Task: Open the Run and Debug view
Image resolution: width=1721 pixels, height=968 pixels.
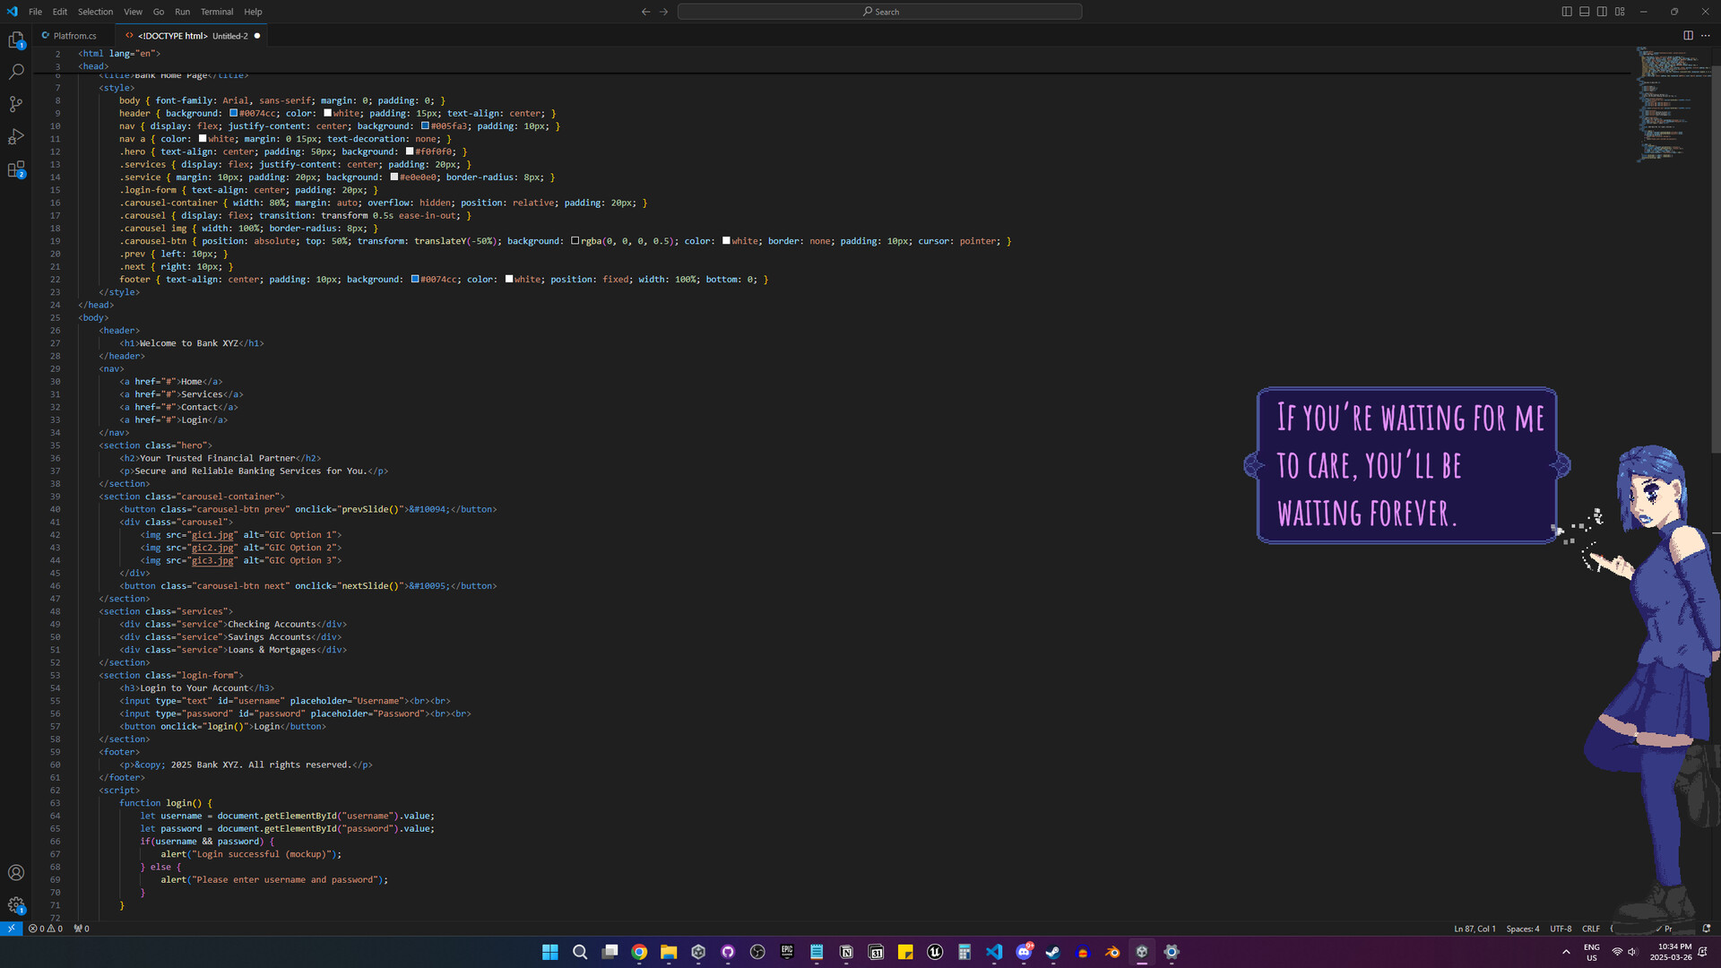Action: (x=16, y=137)
